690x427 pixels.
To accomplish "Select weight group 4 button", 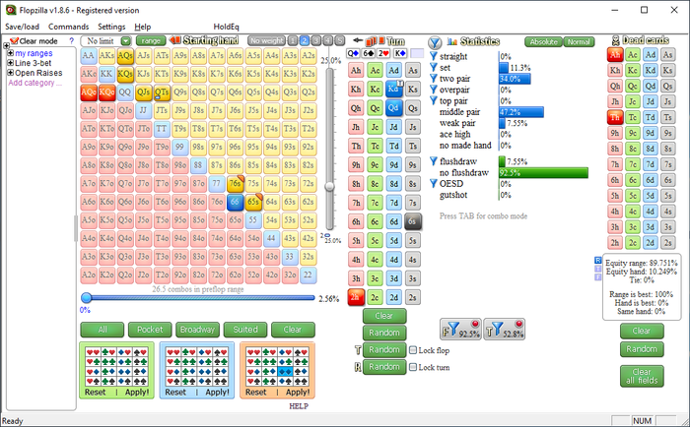I will (328, 41).
